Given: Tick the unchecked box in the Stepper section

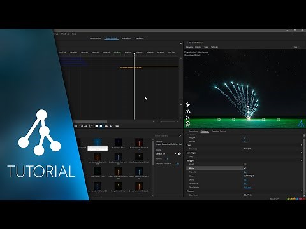Looking at the screenshot, I should (x=245, y=164).
